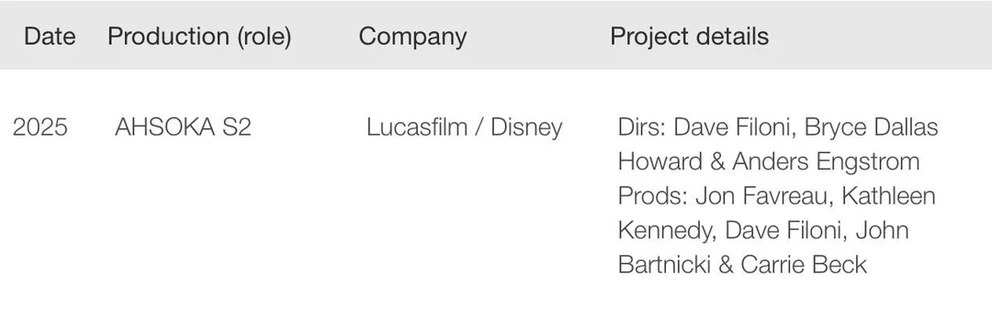Click the Dirs: Dave Filoni text line

pyautogui.click(x=778, y=126)
